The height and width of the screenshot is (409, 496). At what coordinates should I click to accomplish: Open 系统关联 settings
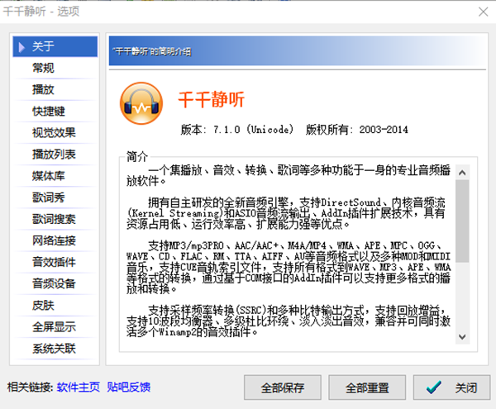click(54, 348)
